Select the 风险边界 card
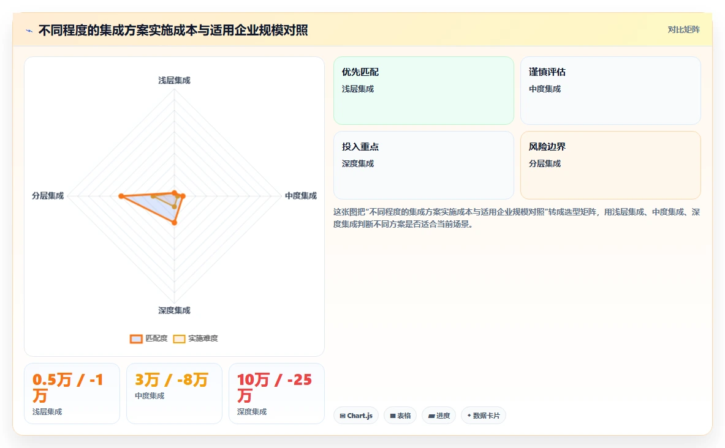 click(x=610, y=165)
